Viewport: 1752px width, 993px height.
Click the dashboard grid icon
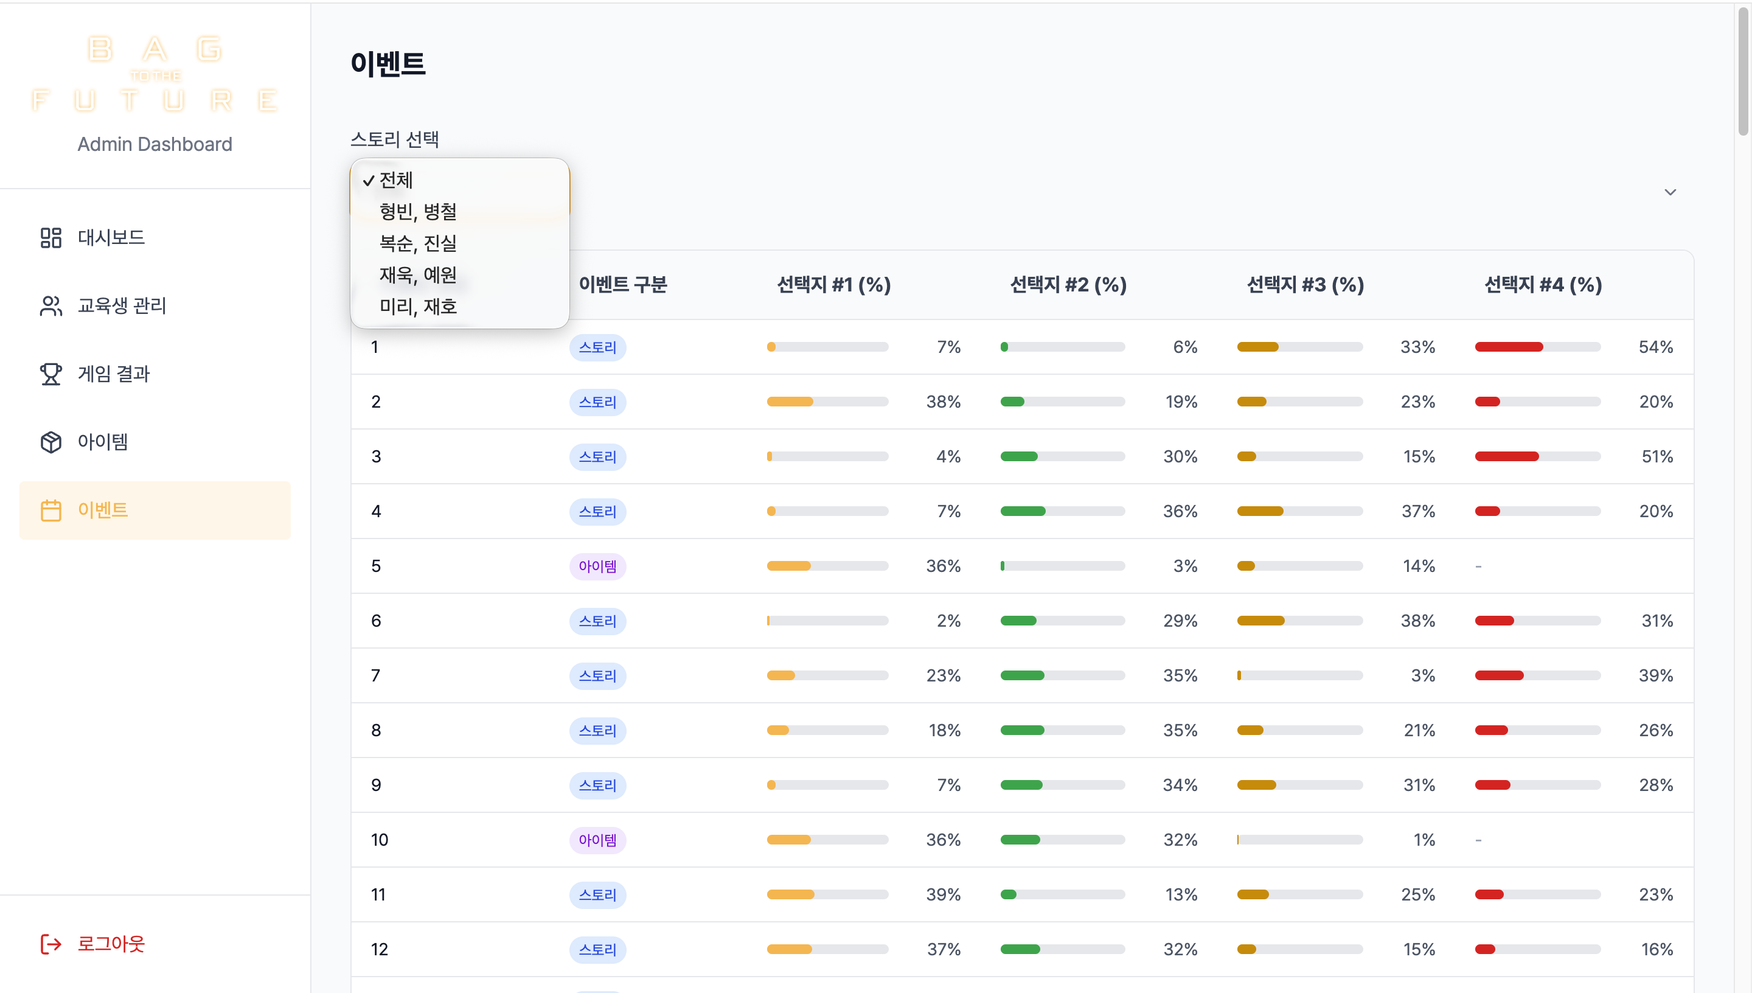coord(50,237)
